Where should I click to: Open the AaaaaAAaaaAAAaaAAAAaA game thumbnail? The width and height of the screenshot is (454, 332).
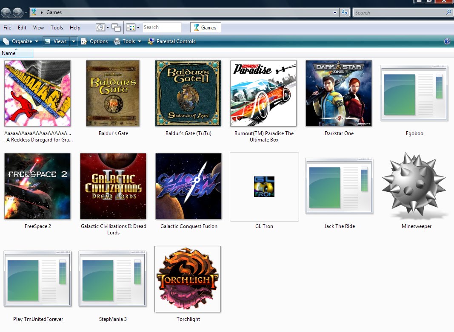pyautogui.click(x=37, y=93)
